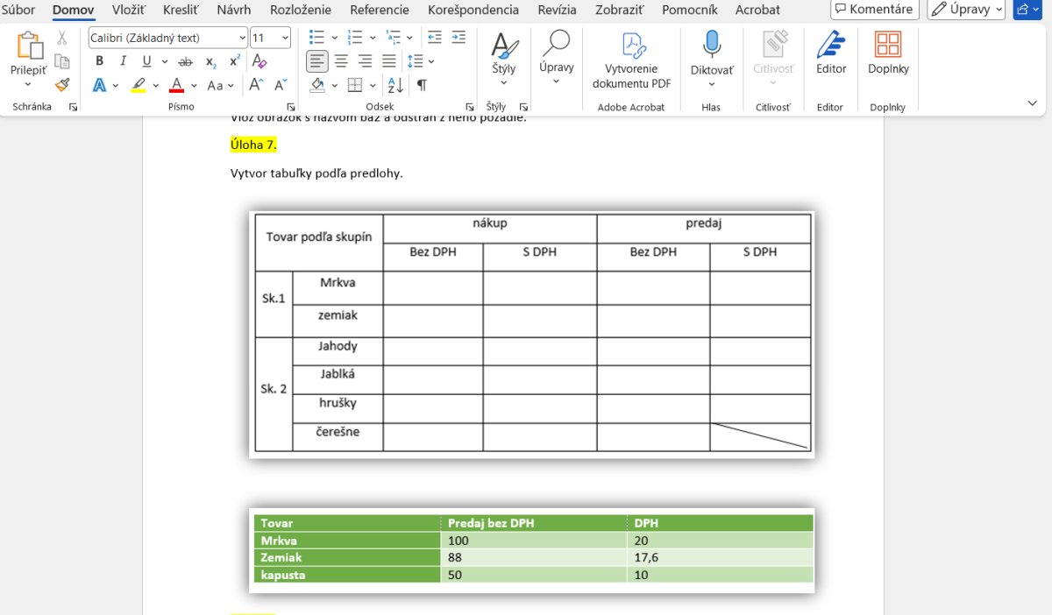Click the Format Painter brush icon
The height and width of the screenshot is (615, 1052).
click(x=61, y=85)
